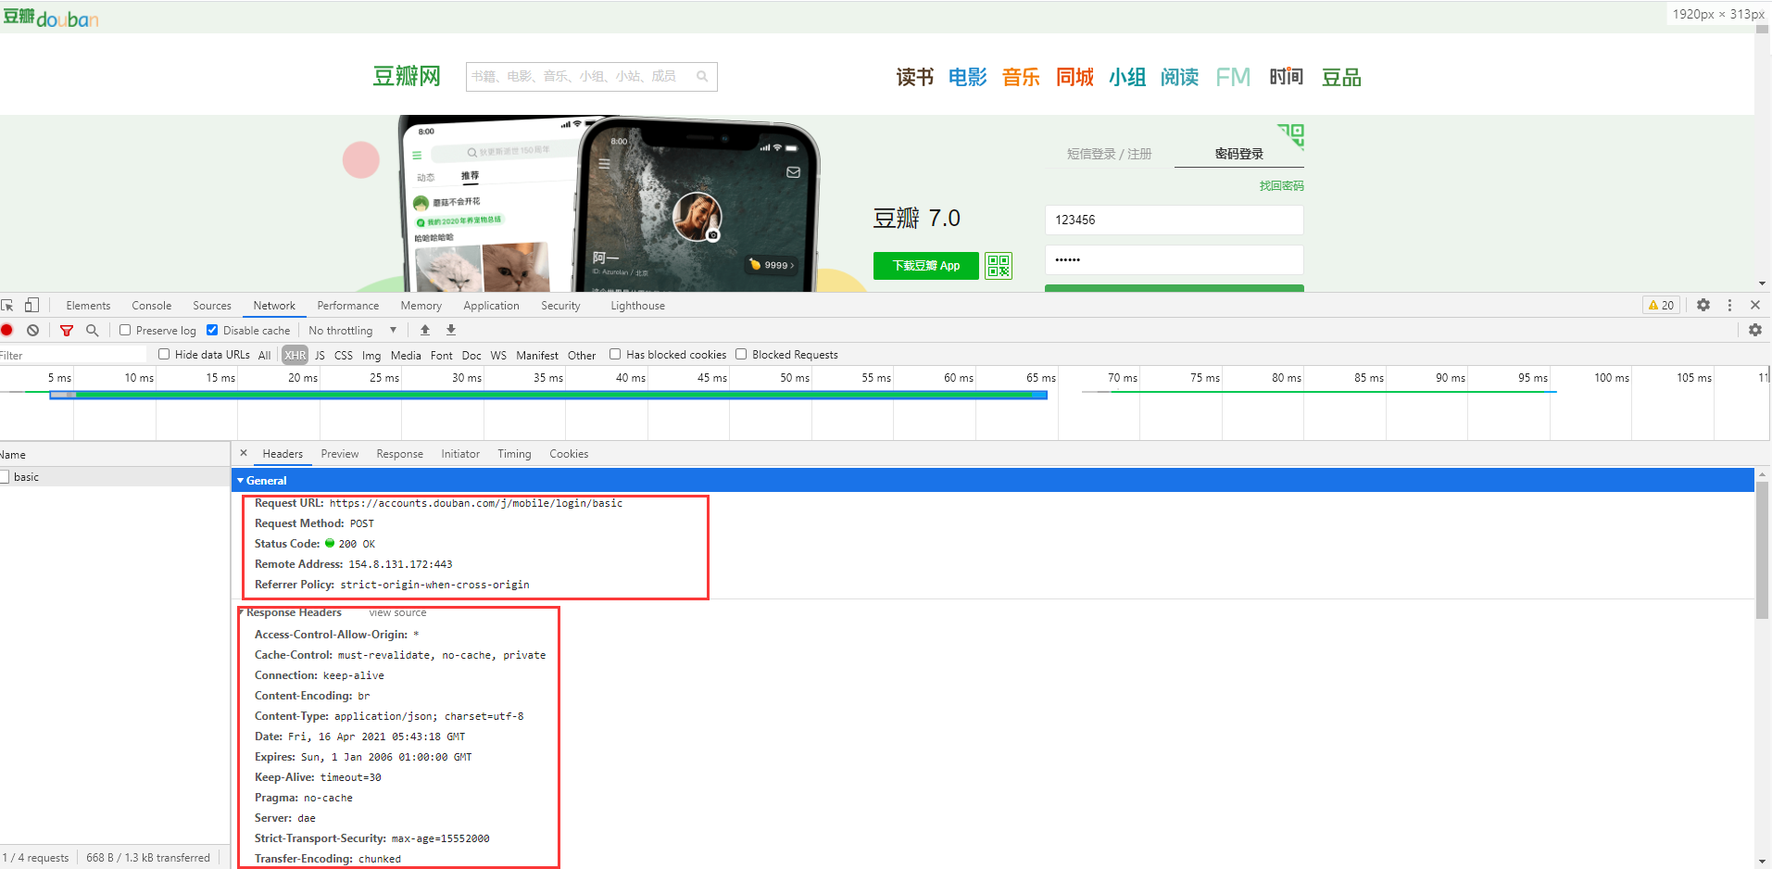View the Response tab
Screen dimensions: 1772x869
click(x=399, y=454)
